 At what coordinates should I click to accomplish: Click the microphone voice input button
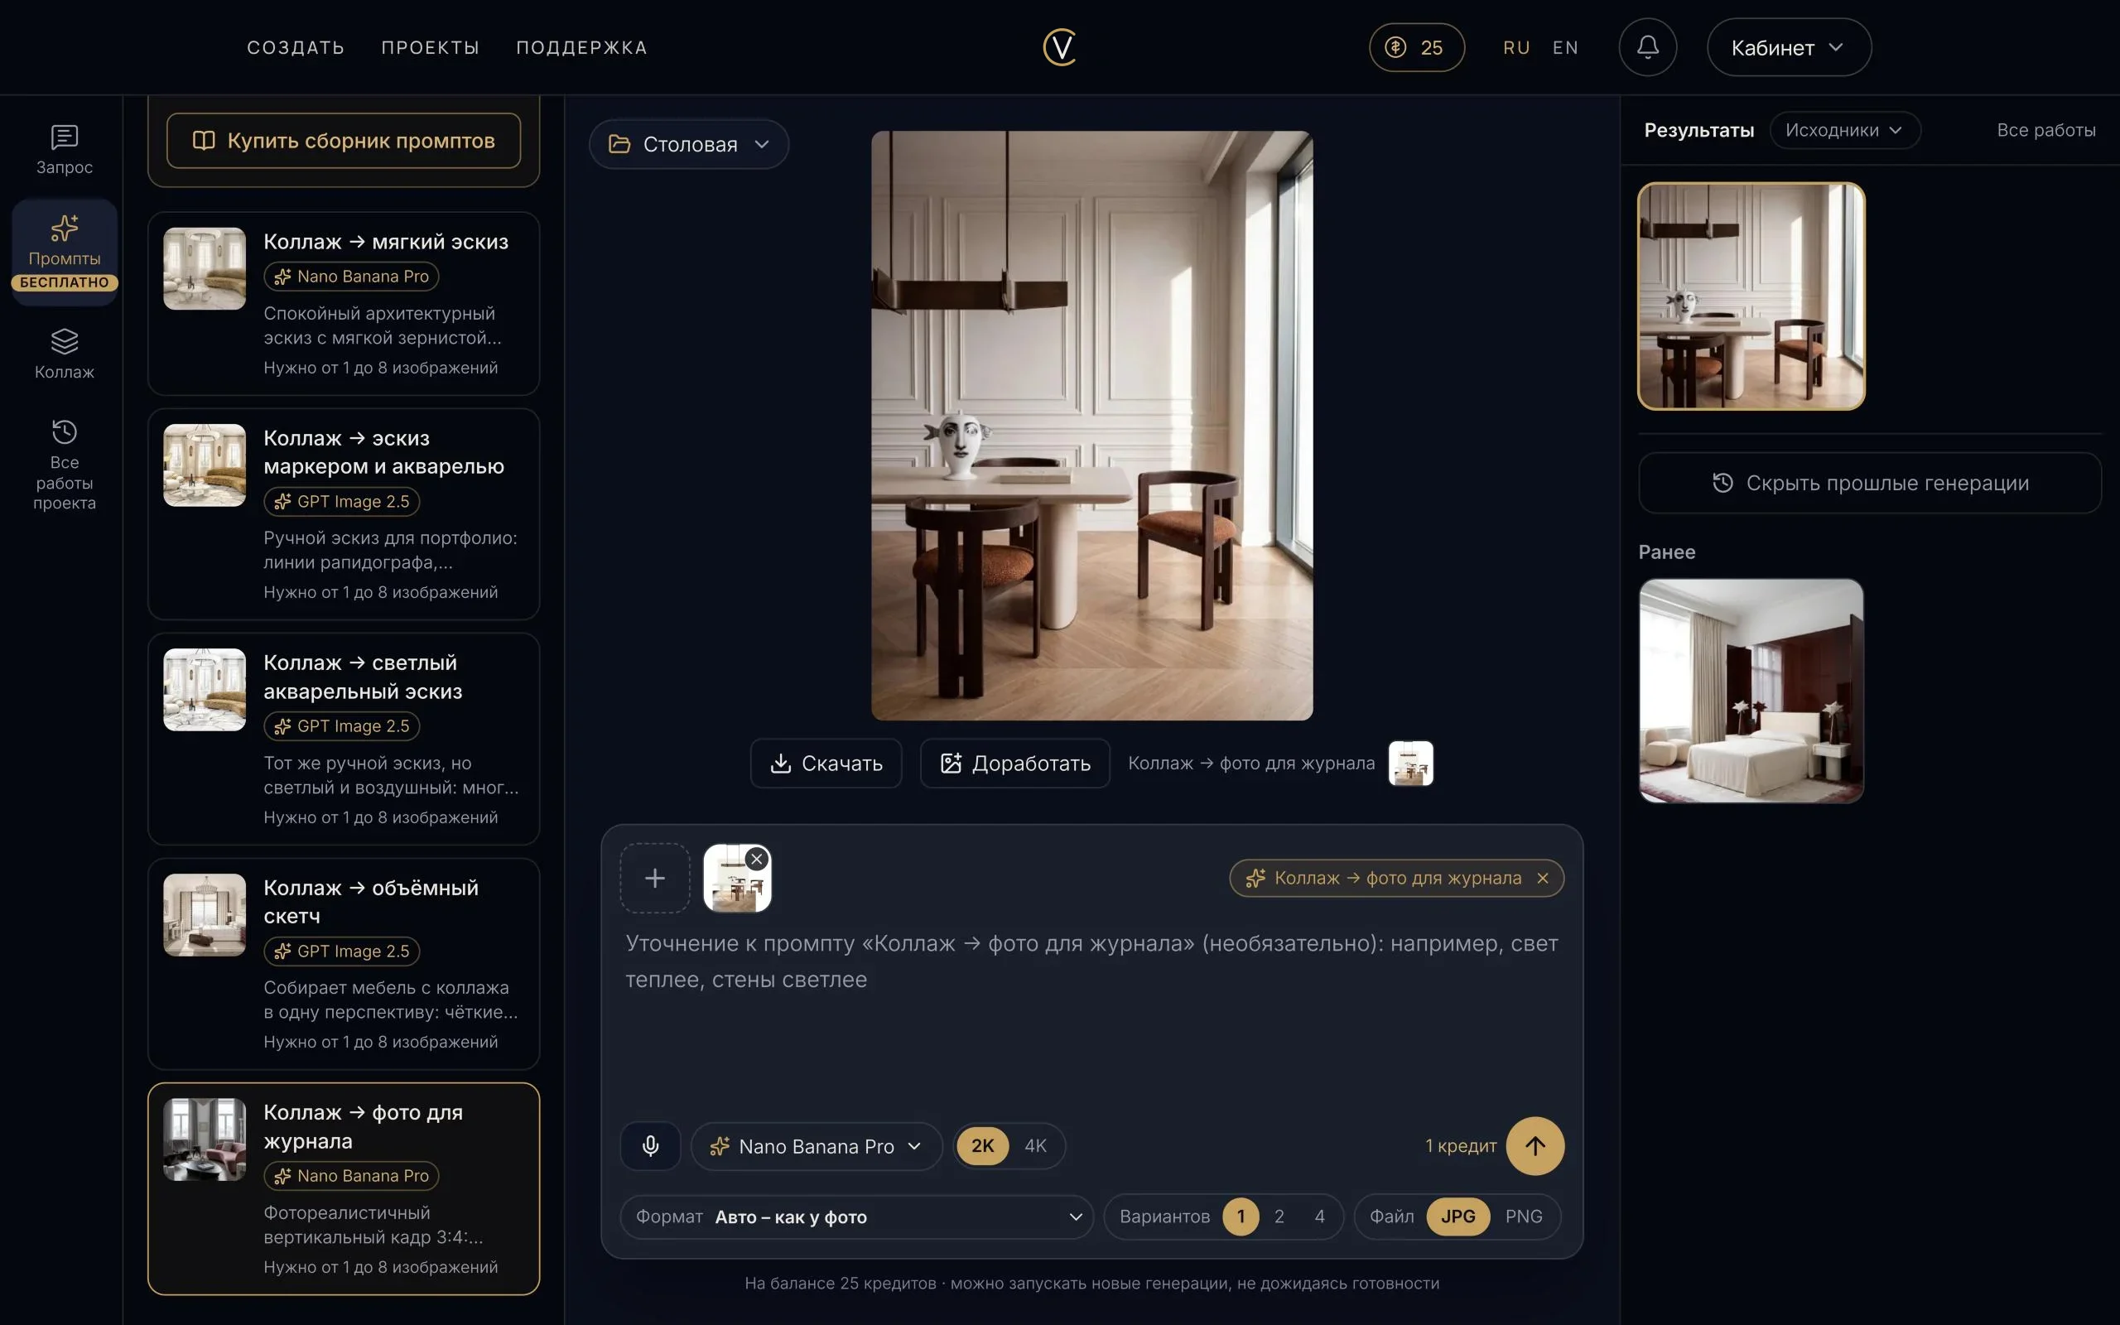pyautogui.click(x=650, y=1145)
